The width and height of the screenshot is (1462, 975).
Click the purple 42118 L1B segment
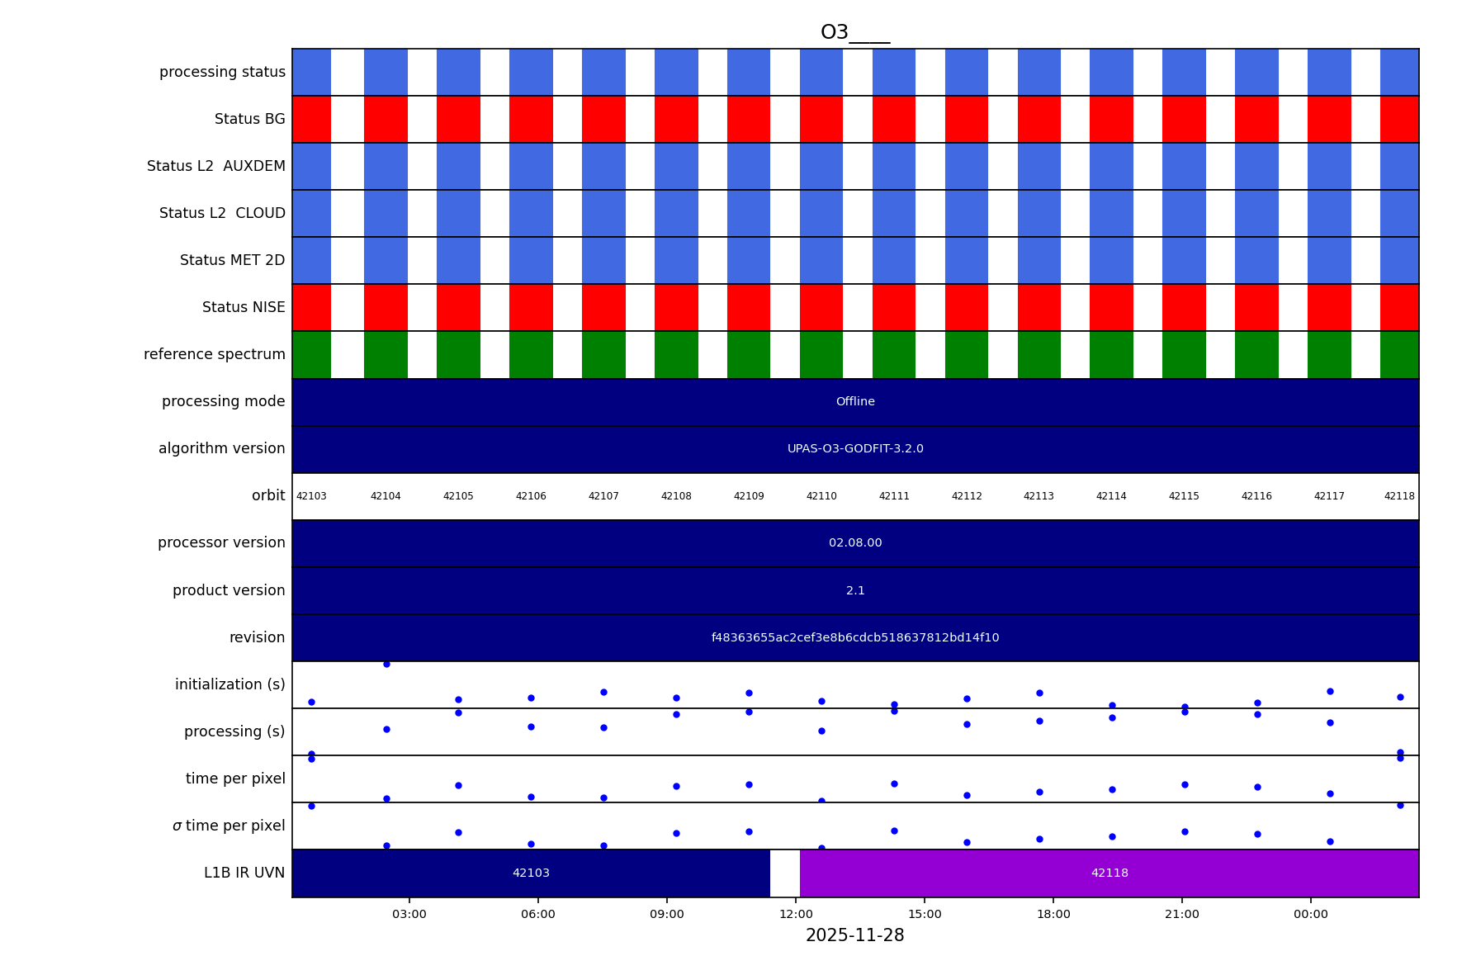(x=1109, y=873)
